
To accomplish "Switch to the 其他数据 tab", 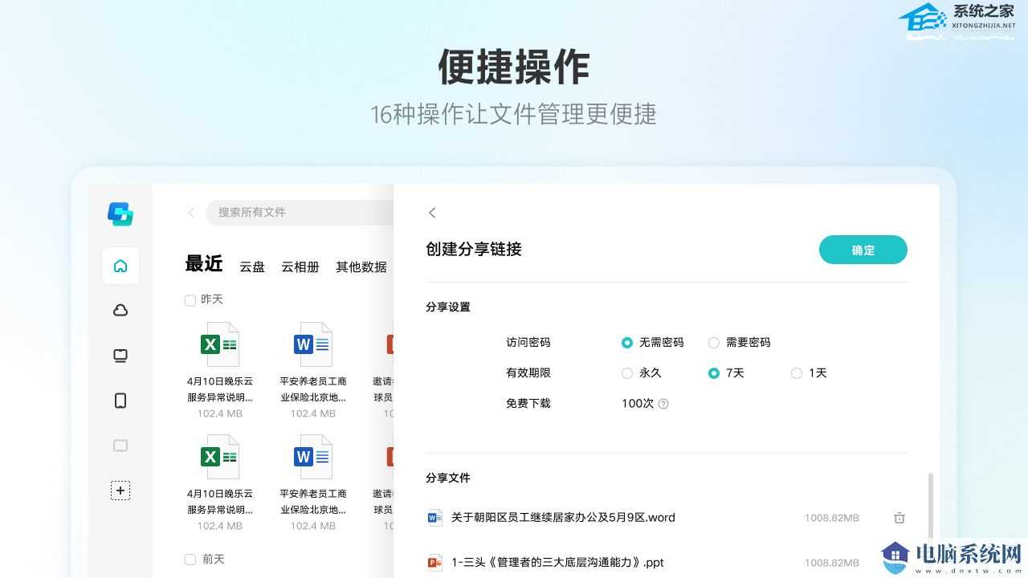I will point(361,267).
